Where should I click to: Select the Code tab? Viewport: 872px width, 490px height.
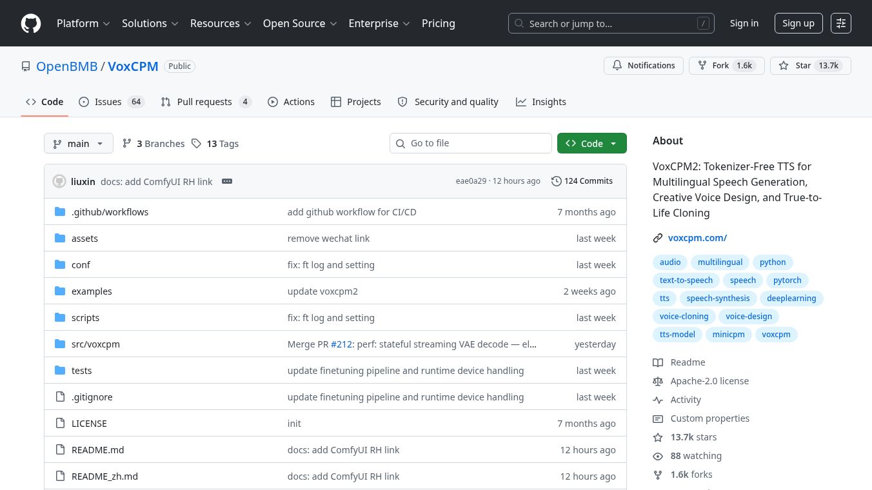click(x=45, y=102)
